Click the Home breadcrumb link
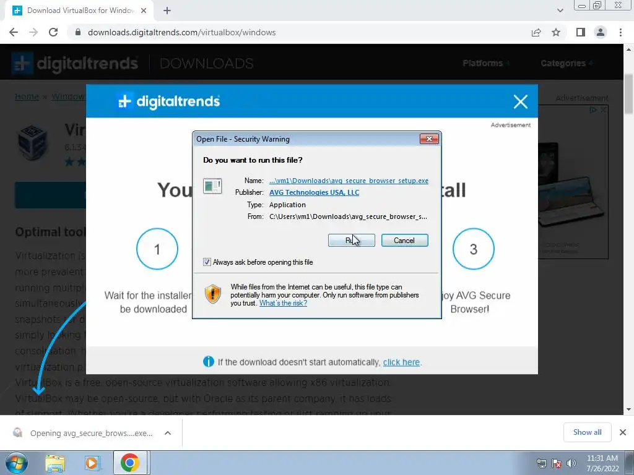The height and width of the screenshot is (475, 634). point(27,96)
